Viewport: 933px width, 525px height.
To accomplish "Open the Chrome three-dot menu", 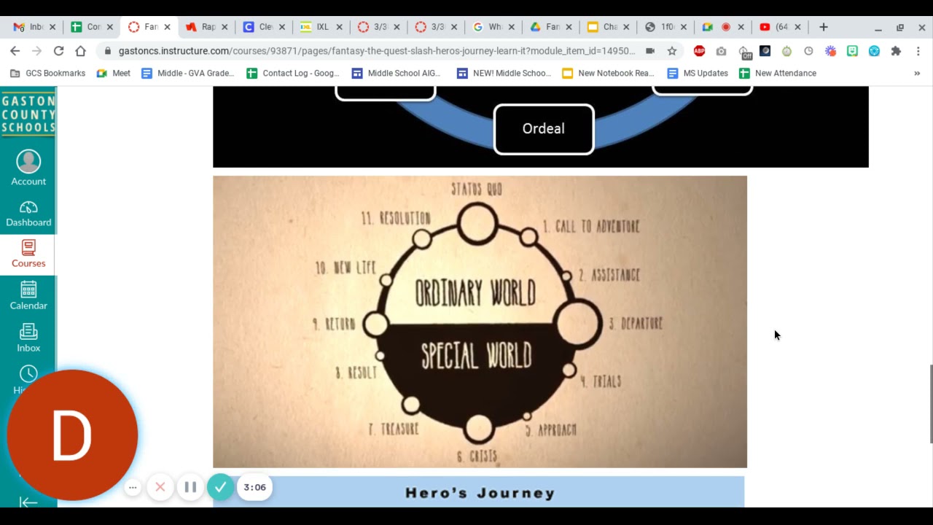I will tap(918, 51).
